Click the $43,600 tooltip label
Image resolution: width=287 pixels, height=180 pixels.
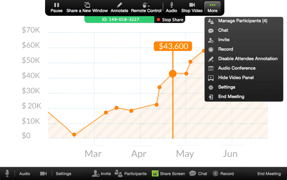[173, 46]
